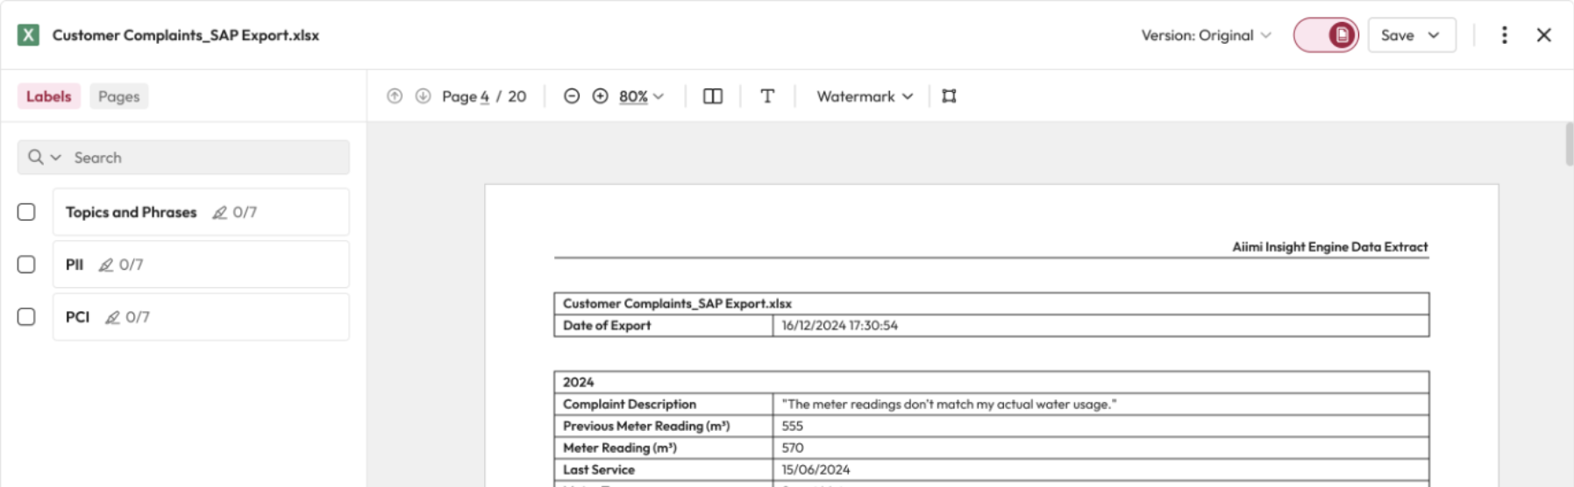
Task: Zoom in with the plus icon
Action: tap(601, 96)
